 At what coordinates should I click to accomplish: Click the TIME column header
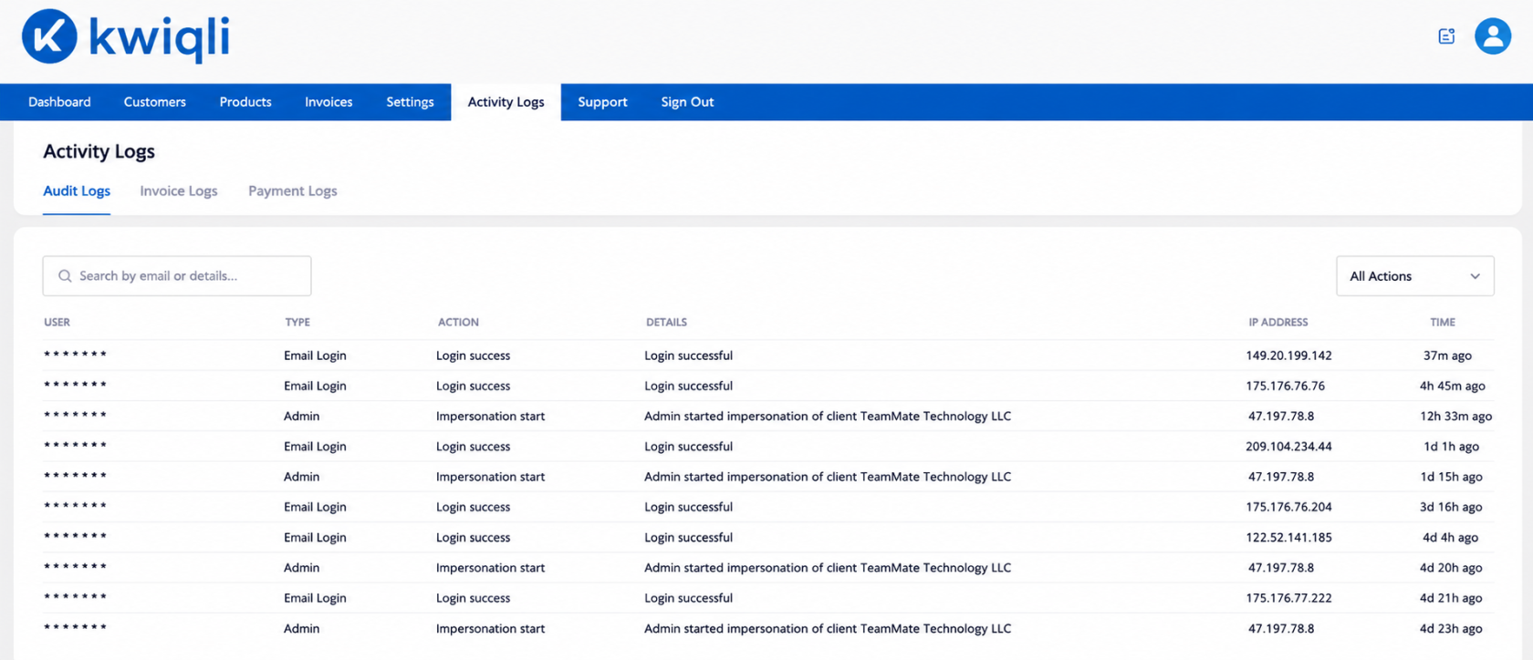coord(1443,323)
